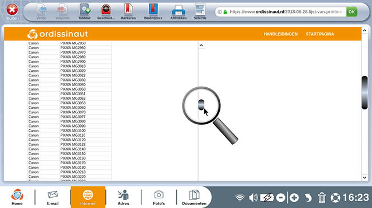
Task: Open the trash bin icon
Action: click(x=322, y=198)
